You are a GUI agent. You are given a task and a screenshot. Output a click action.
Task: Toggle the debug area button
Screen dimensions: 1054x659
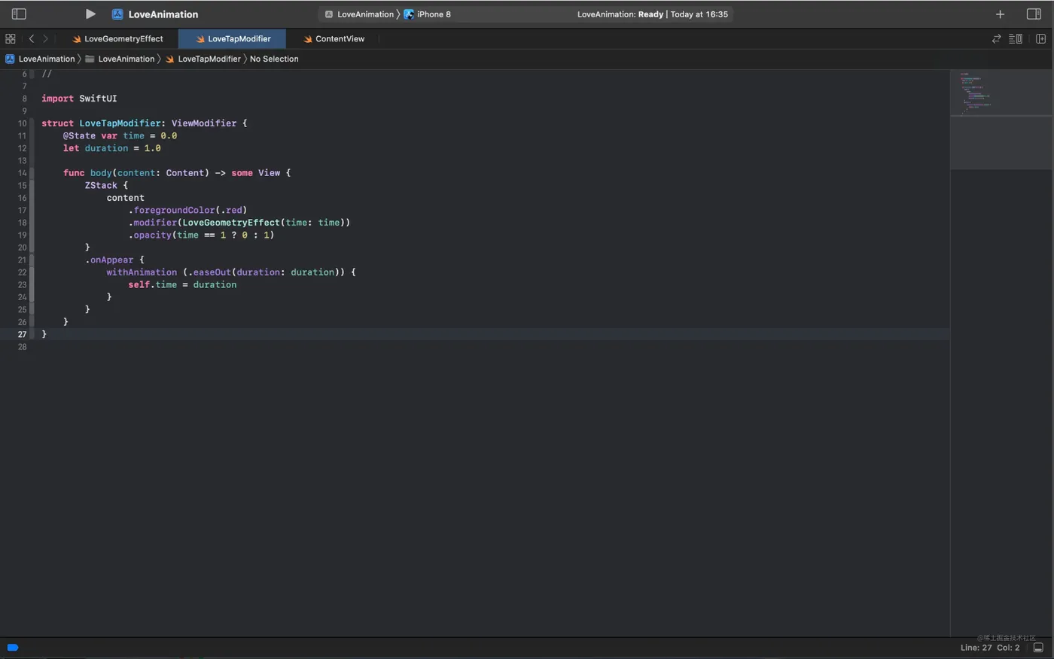point(1038,648)
